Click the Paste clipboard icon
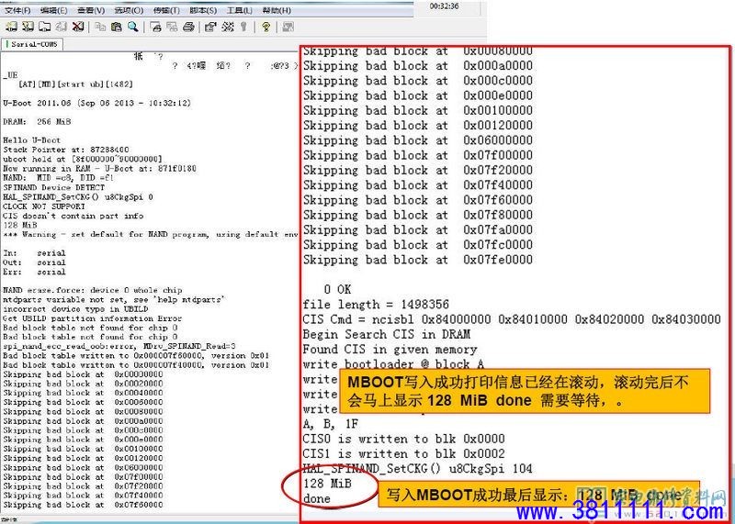The height and width of the screenshot is (524, 735). [x=117, y=27]
